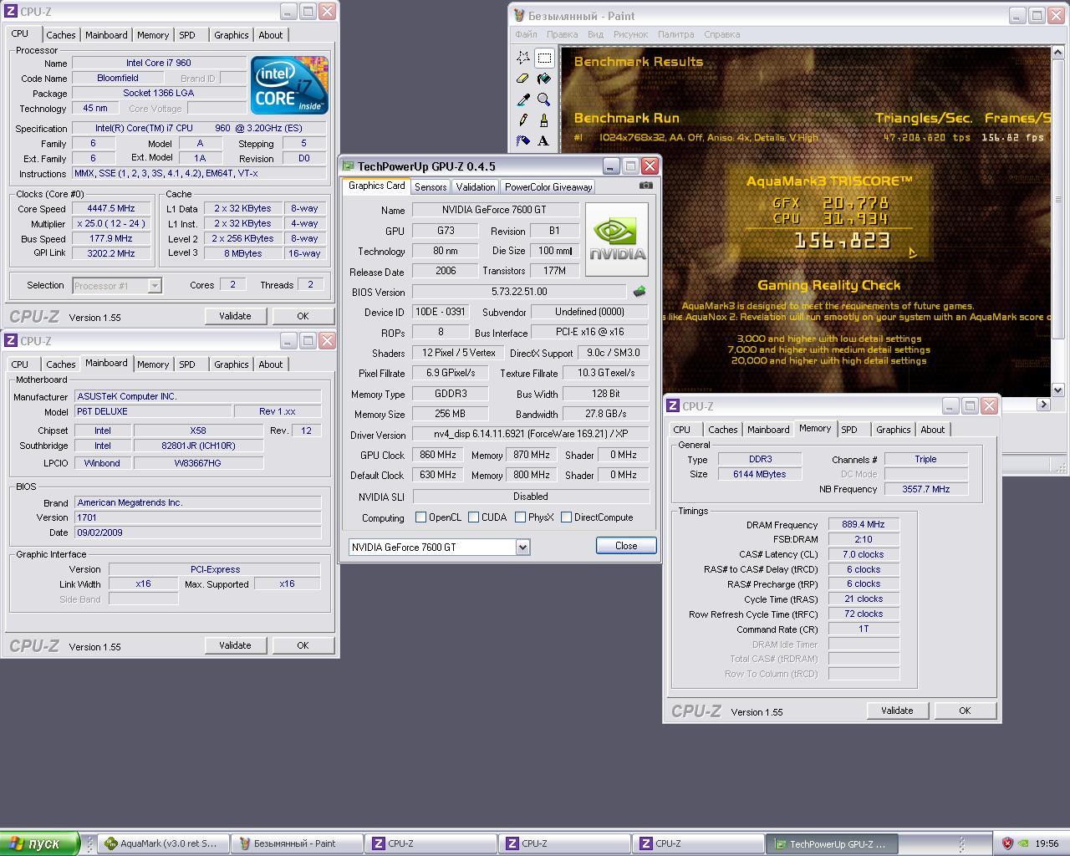Click the NB Frequency value 3557.7 MHz
The width and height of the screenshot is (1070, 856).
point(926,489)
